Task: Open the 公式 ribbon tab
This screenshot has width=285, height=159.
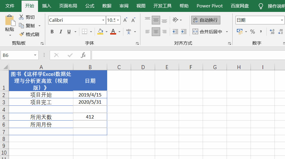Action: point(90,6)
